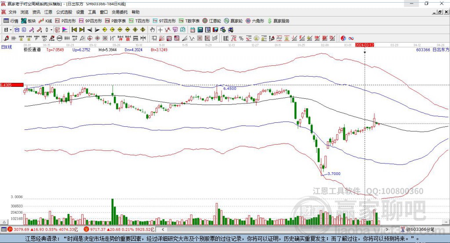The image size is (450, 243).
Task: Open the 9P四方形 tool
Action: coord(91,21)
